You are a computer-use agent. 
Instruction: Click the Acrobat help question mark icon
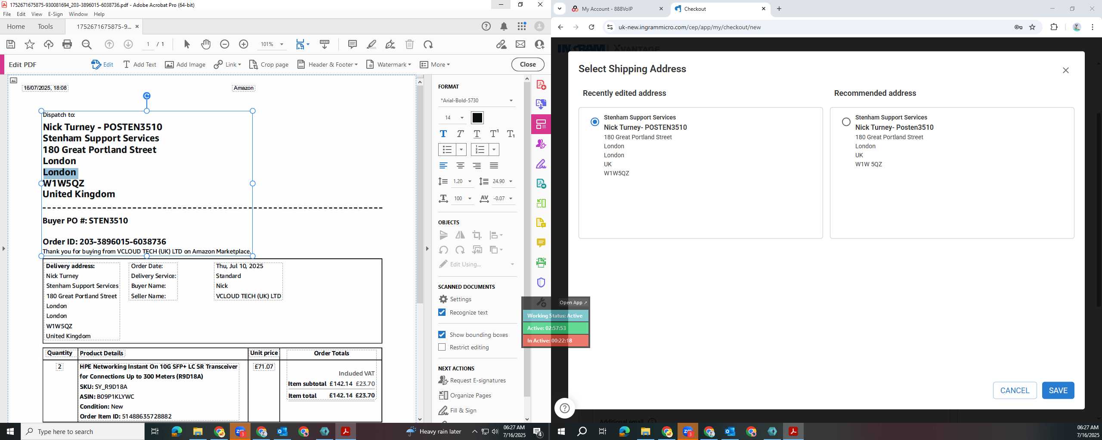[486, 27]
